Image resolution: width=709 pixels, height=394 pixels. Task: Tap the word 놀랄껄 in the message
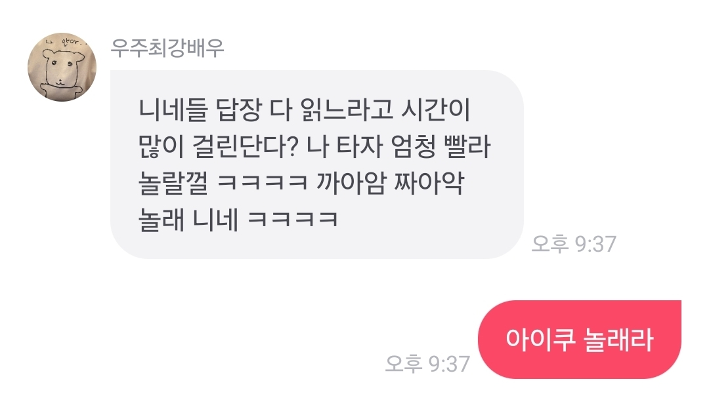(x=173, y=183)
